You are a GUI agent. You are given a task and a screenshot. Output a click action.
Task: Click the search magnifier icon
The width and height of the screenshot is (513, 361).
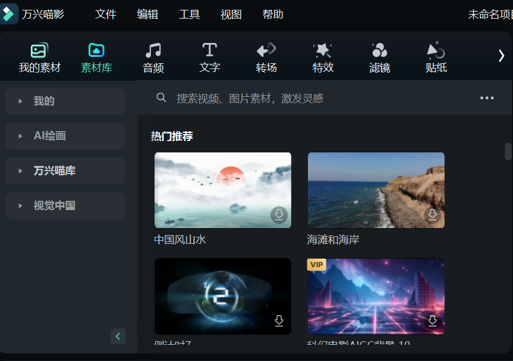[x=161, y=98]
